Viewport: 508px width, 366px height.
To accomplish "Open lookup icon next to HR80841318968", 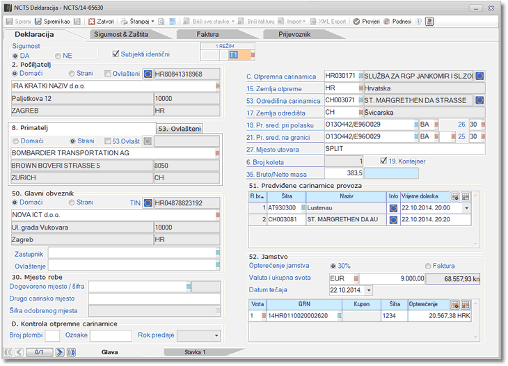I will (x=148, y=74).
